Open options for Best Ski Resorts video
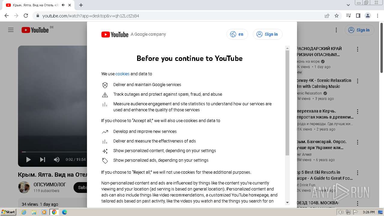The image size is (384, 216). [x=357, y=173]
